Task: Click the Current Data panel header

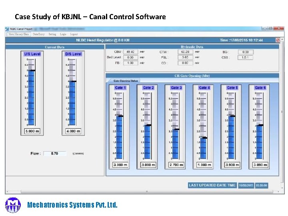Action: pos(55,47)
